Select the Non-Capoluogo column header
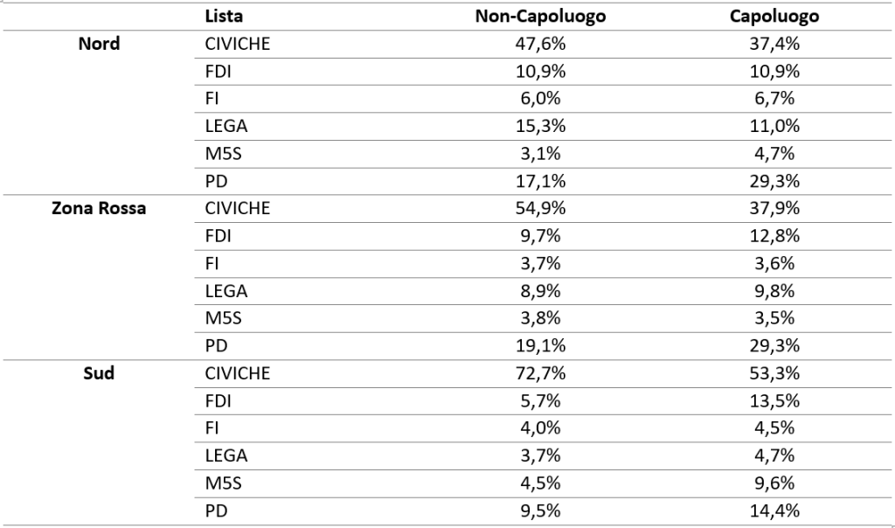Image resolution: width=895 pixels, height=528 pixels. tap(540, 16)
